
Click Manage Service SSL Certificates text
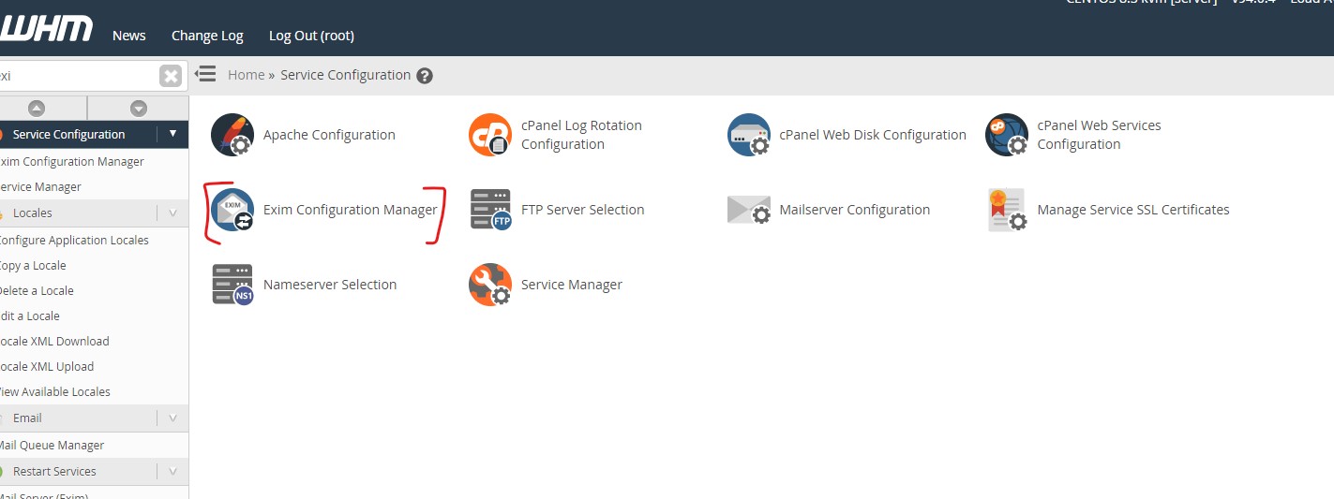(x=1133, y=210)
